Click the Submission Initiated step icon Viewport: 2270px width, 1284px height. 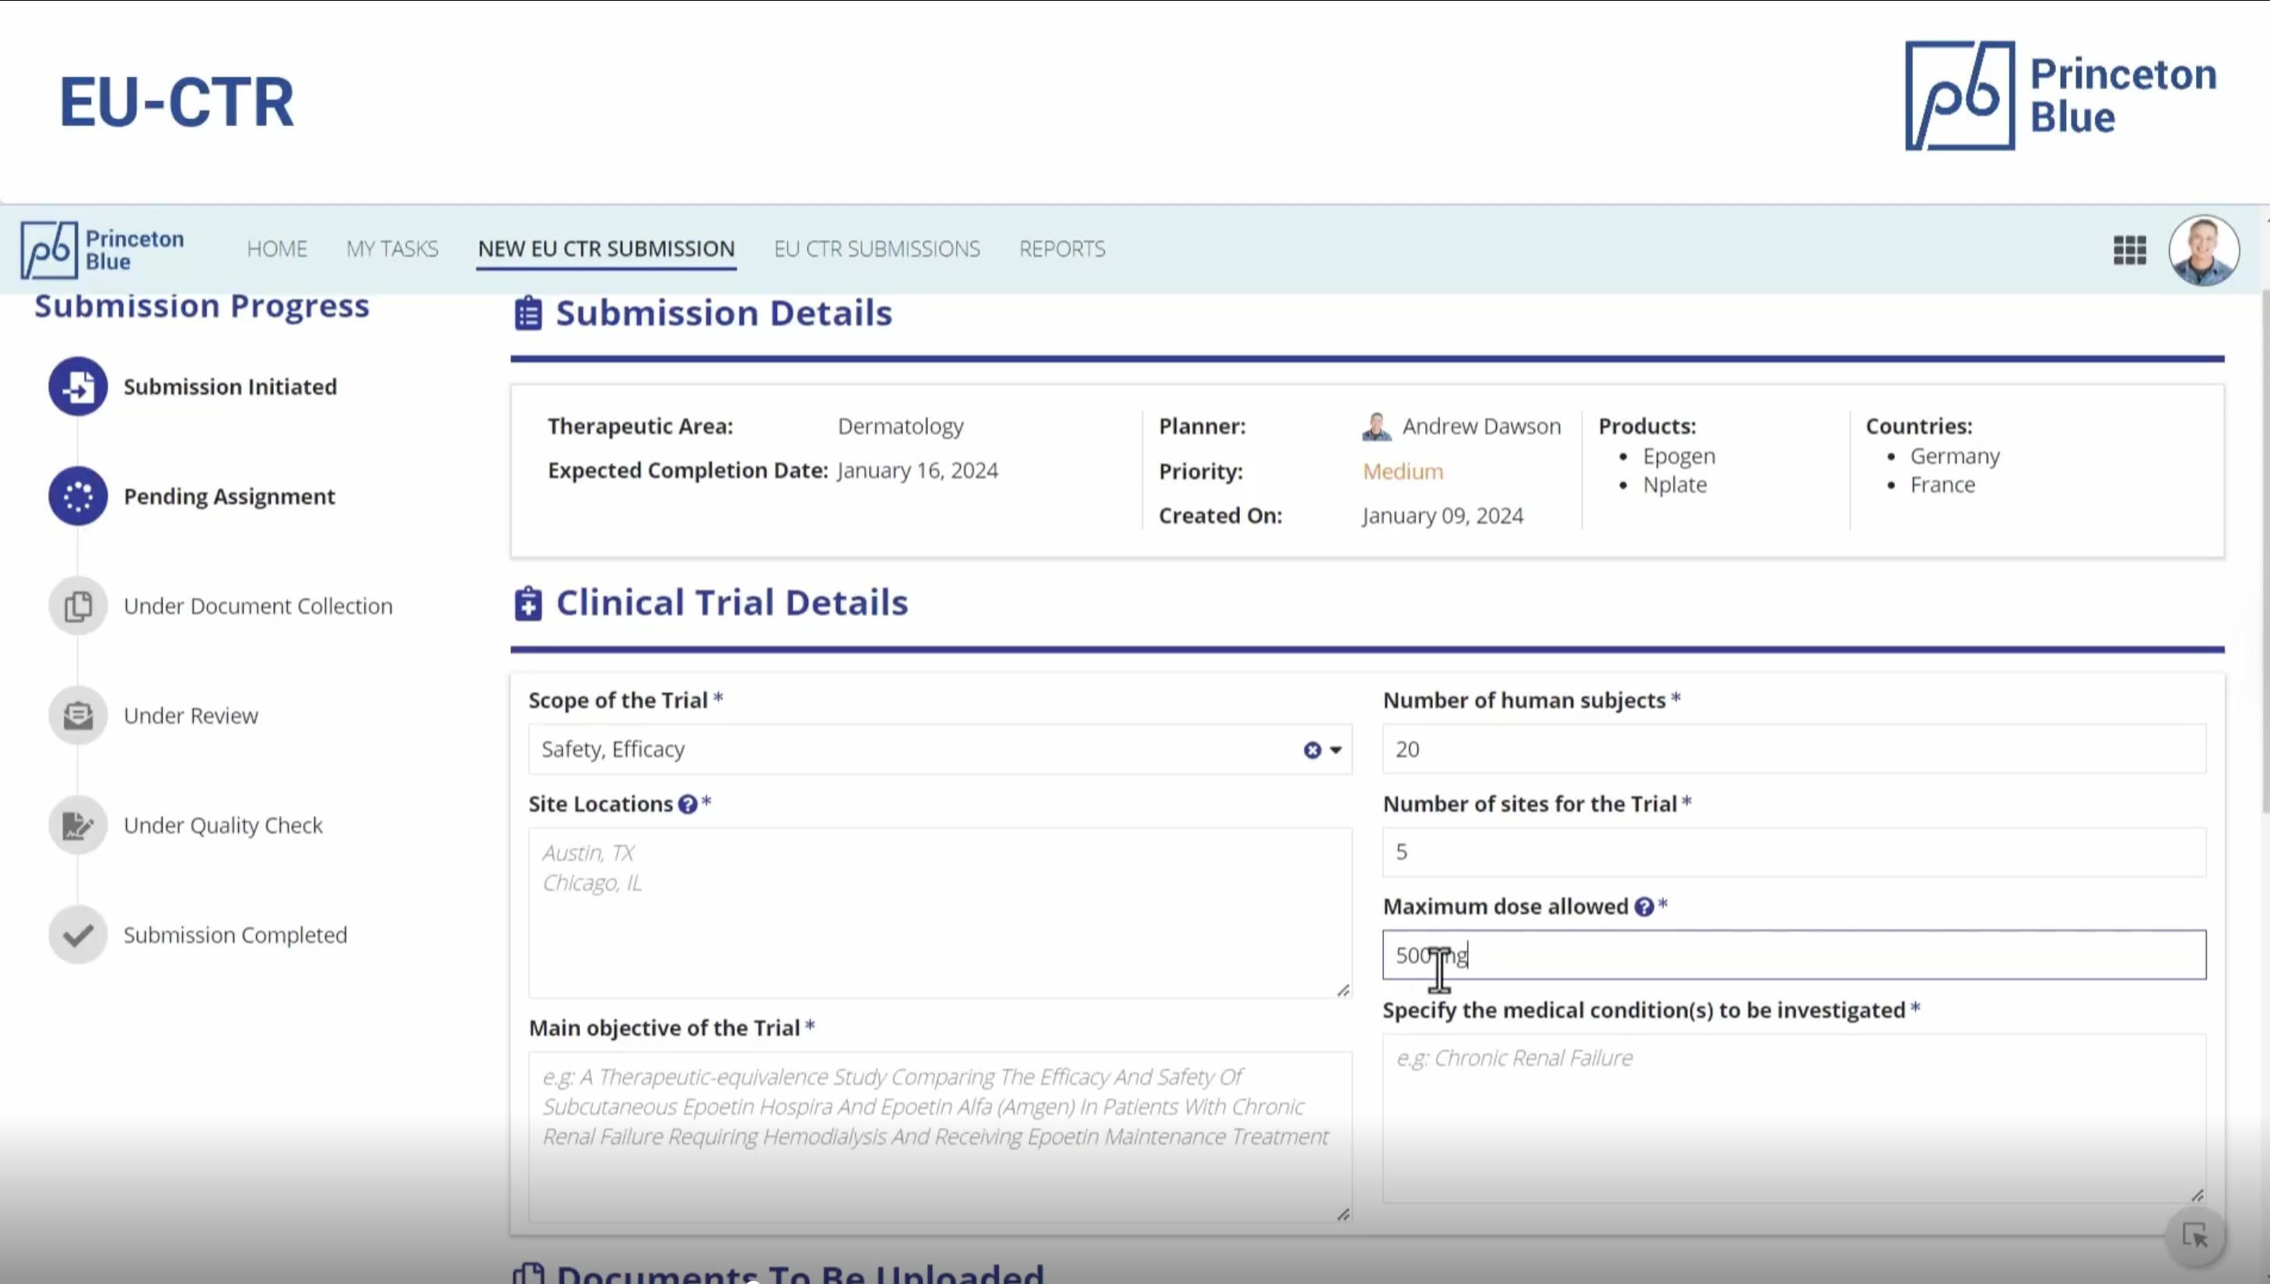[78, 386]
